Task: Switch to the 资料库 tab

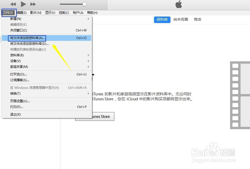Action: [x=162, y=19]
